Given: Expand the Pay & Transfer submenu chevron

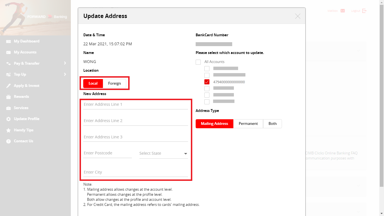Looking at the screenshot, I should point(65,63).
